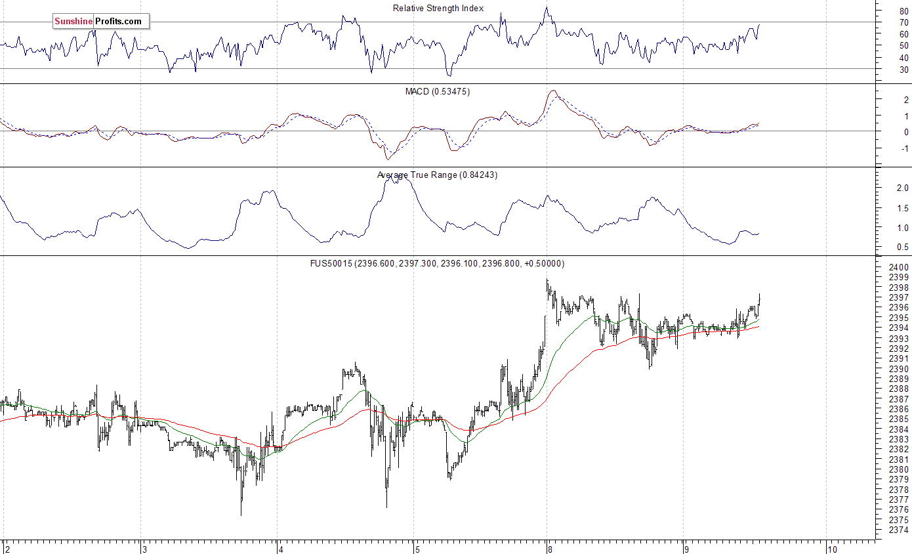Click date label 3 on time axis
The image size is (912, 554).
[144, 549]
